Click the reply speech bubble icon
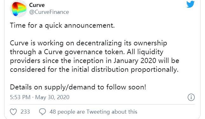Image resolution: width=205 pixels, height=119 pixels. [x=43, y=112]
